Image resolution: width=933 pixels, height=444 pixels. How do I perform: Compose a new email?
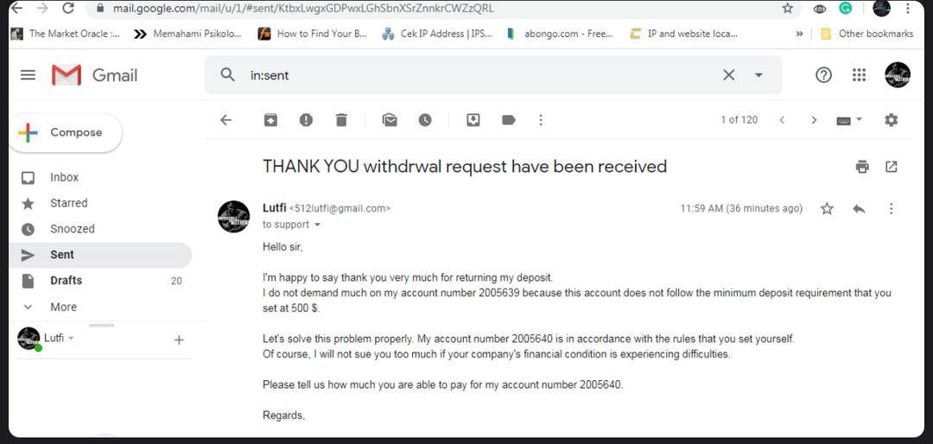coord(66,133)
